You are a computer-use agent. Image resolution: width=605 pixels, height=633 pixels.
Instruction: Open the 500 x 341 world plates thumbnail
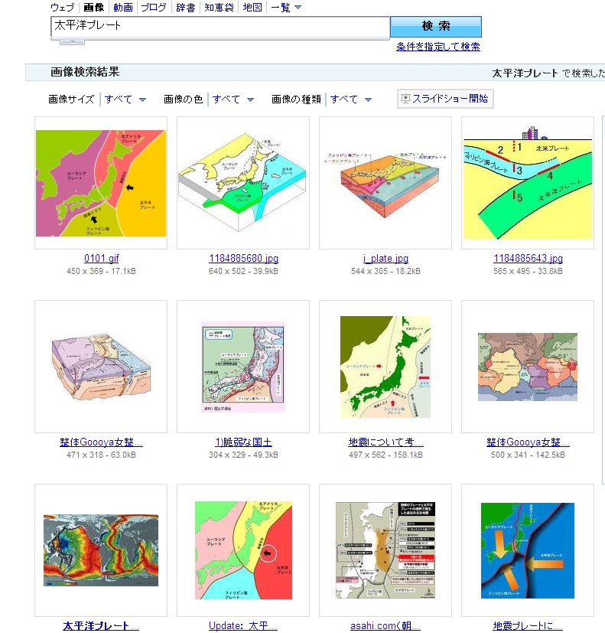coord(528,367)
